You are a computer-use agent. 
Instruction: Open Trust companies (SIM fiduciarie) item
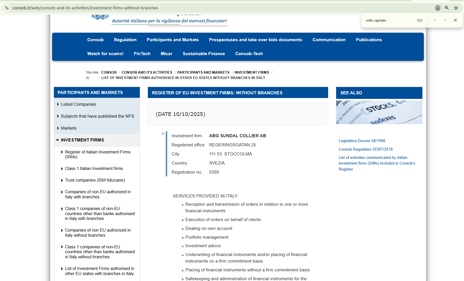95,180
